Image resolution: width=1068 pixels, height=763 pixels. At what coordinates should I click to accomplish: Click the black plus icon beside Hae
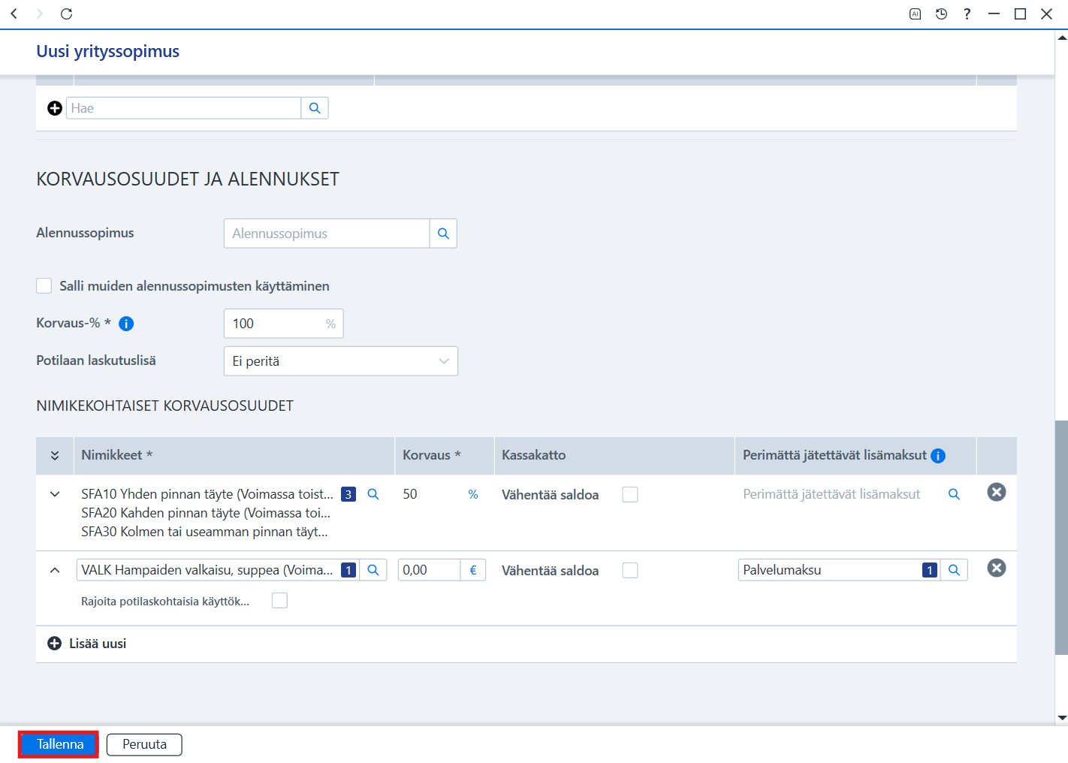(x=55, y=108)
